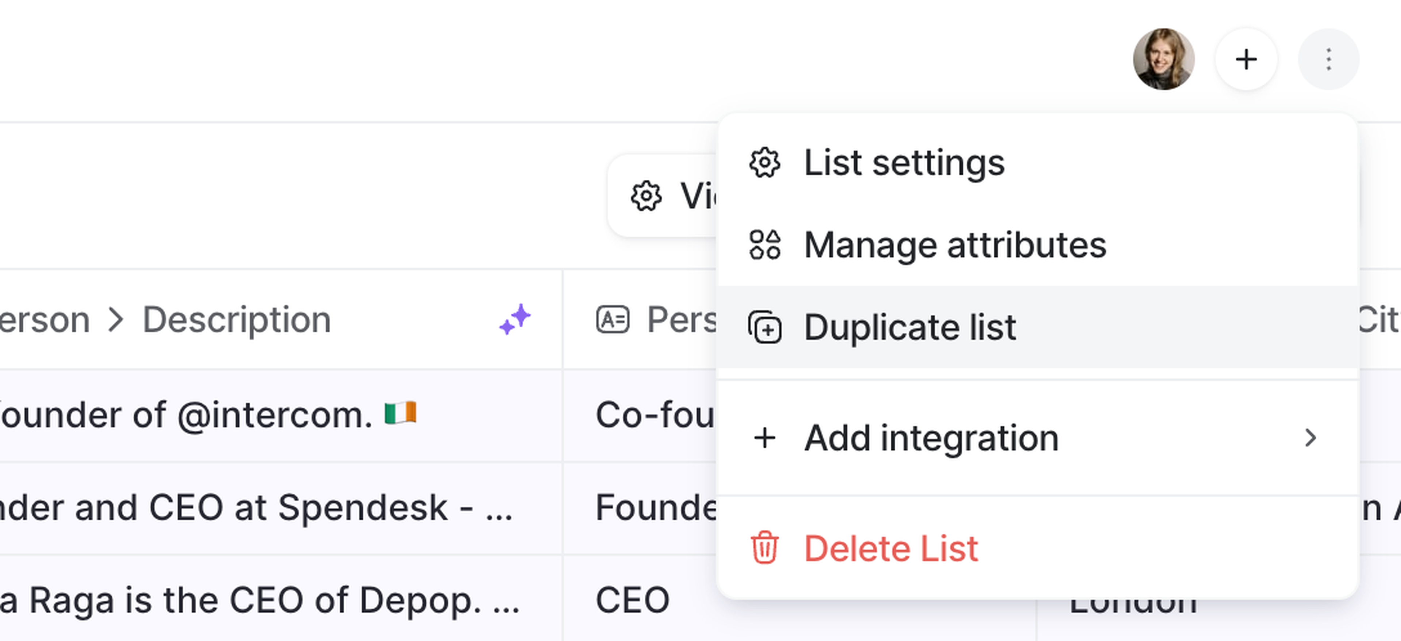Click the plus icon next to Add integration

point(765,438)
